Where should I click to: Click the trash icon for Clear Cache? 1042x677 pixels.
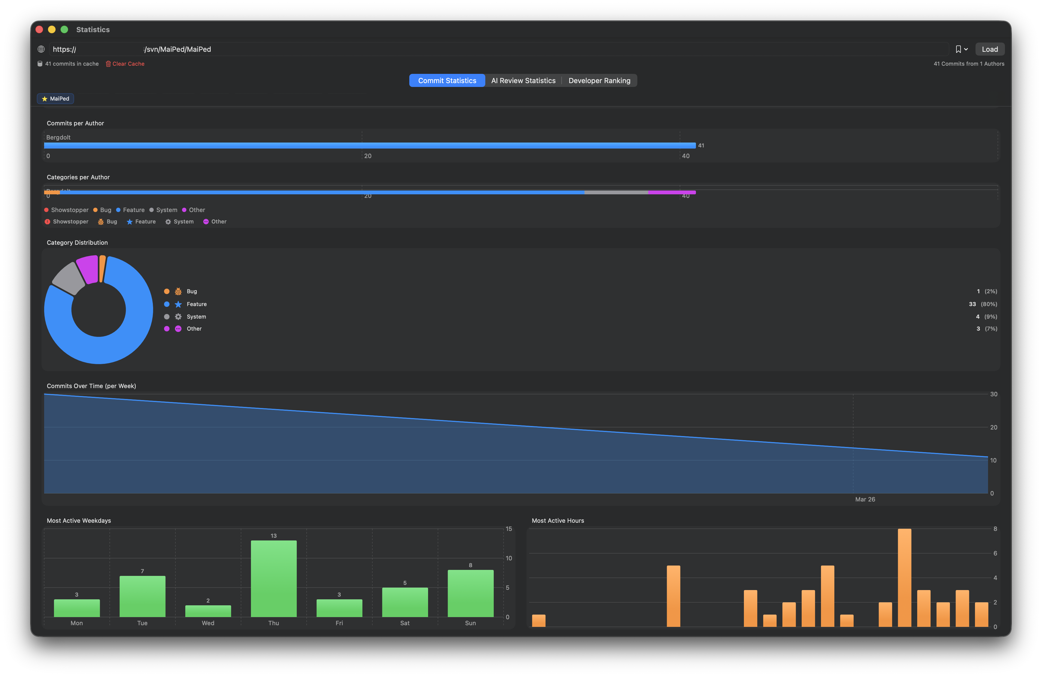click(108, 64)
